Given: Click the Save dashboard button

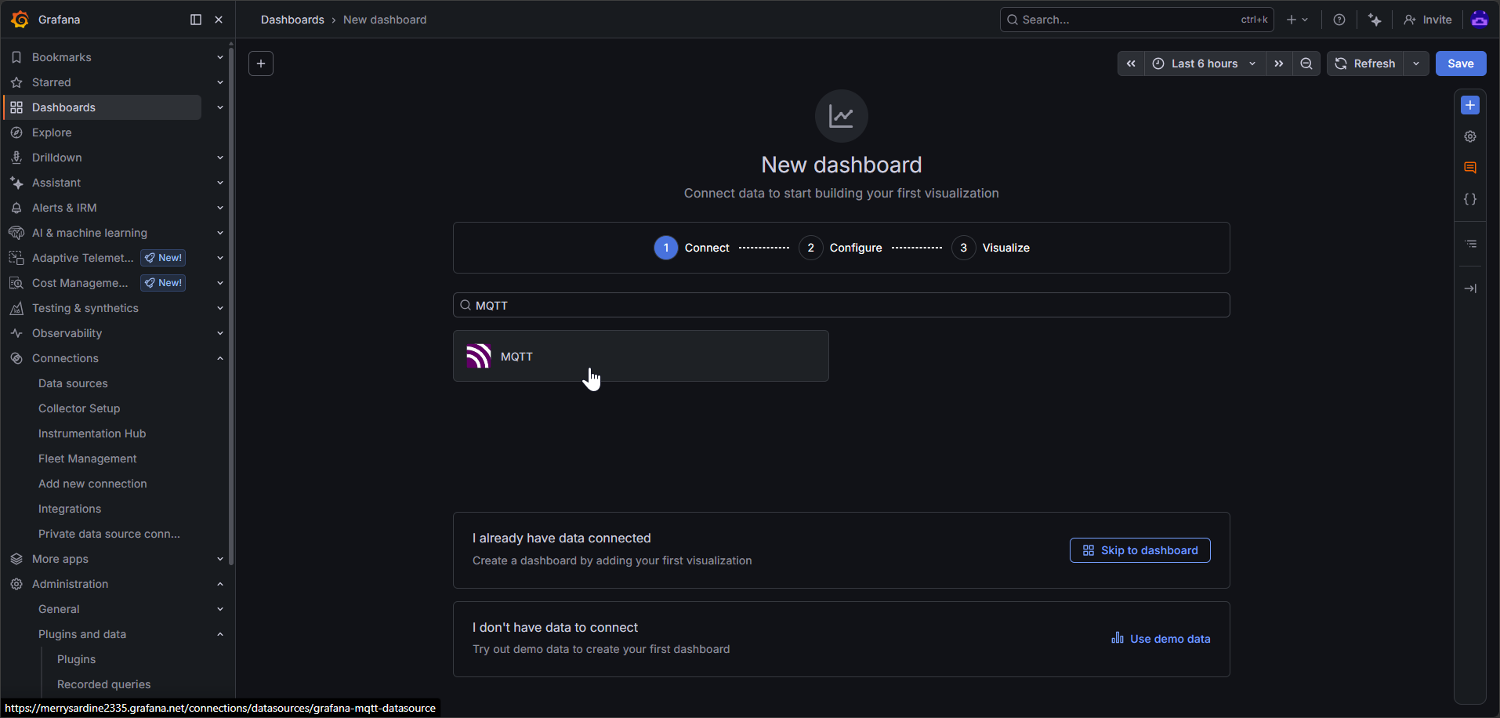Looking at the screenshot, I should [x=1461, y=63].
